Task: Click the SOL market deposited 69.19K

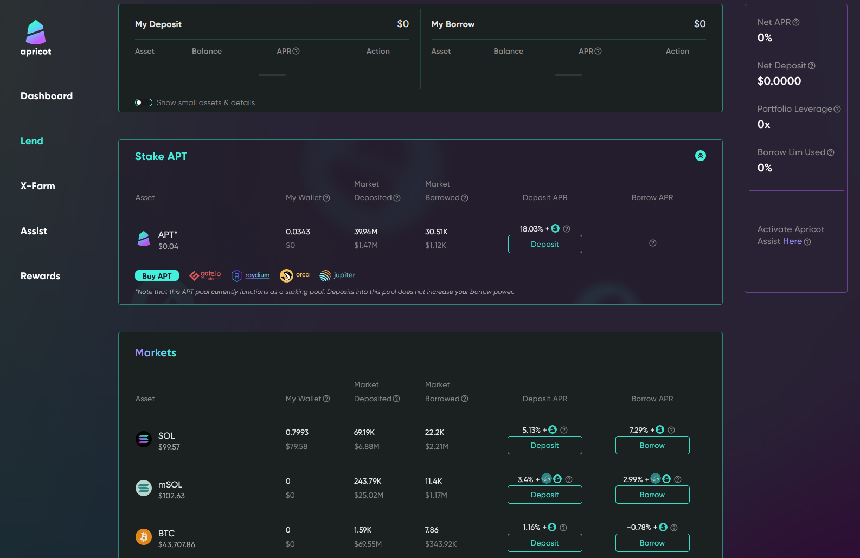Action: [x=364, y=432]
